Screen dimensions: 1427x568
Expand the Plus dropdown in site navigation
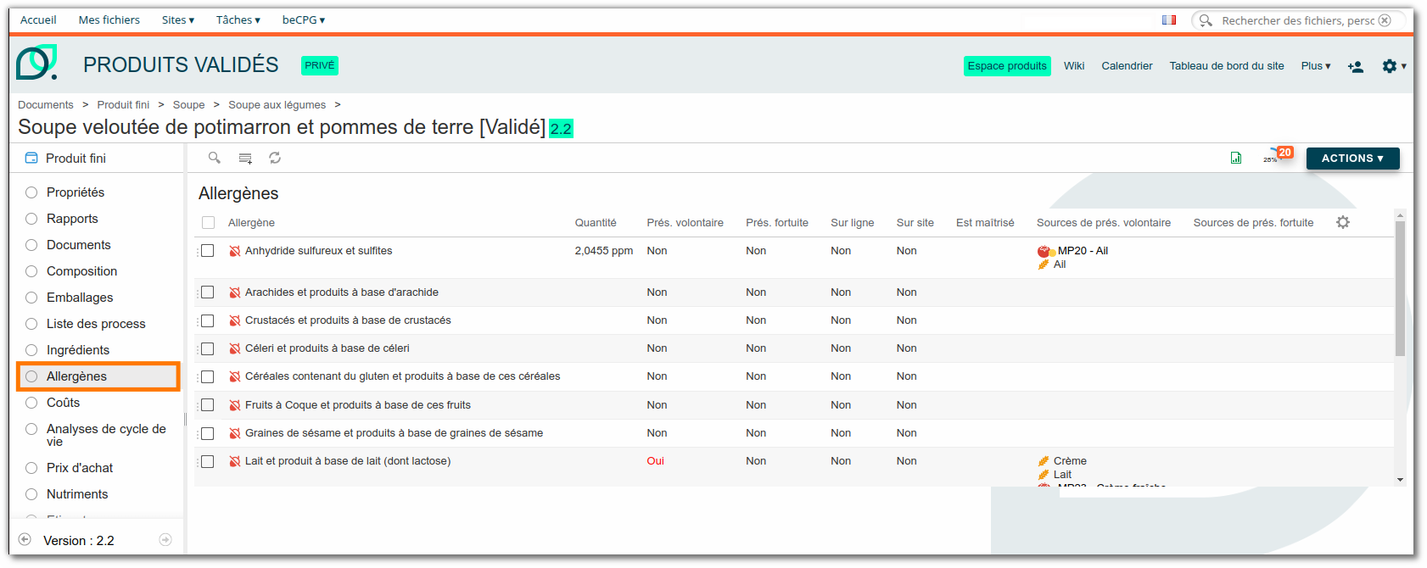(1316, 66)
